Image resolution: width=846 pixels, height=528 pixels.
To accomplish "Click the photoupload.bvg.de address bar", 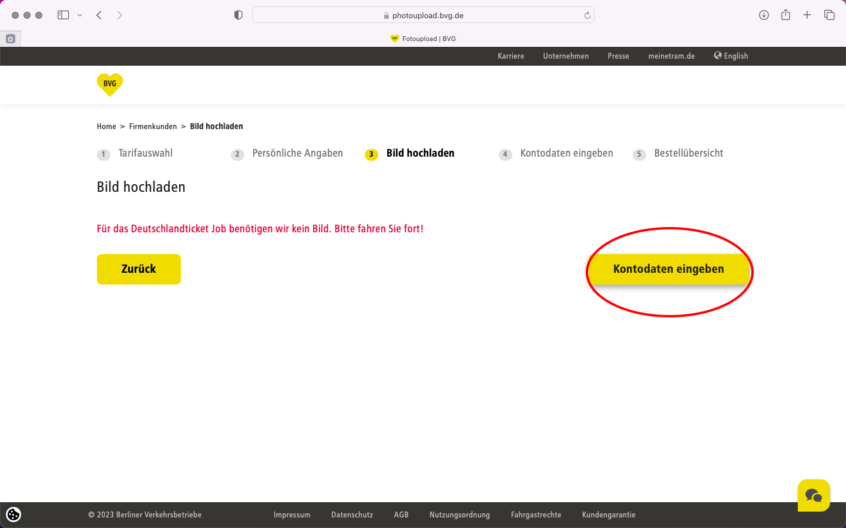I will coord(423,15).
